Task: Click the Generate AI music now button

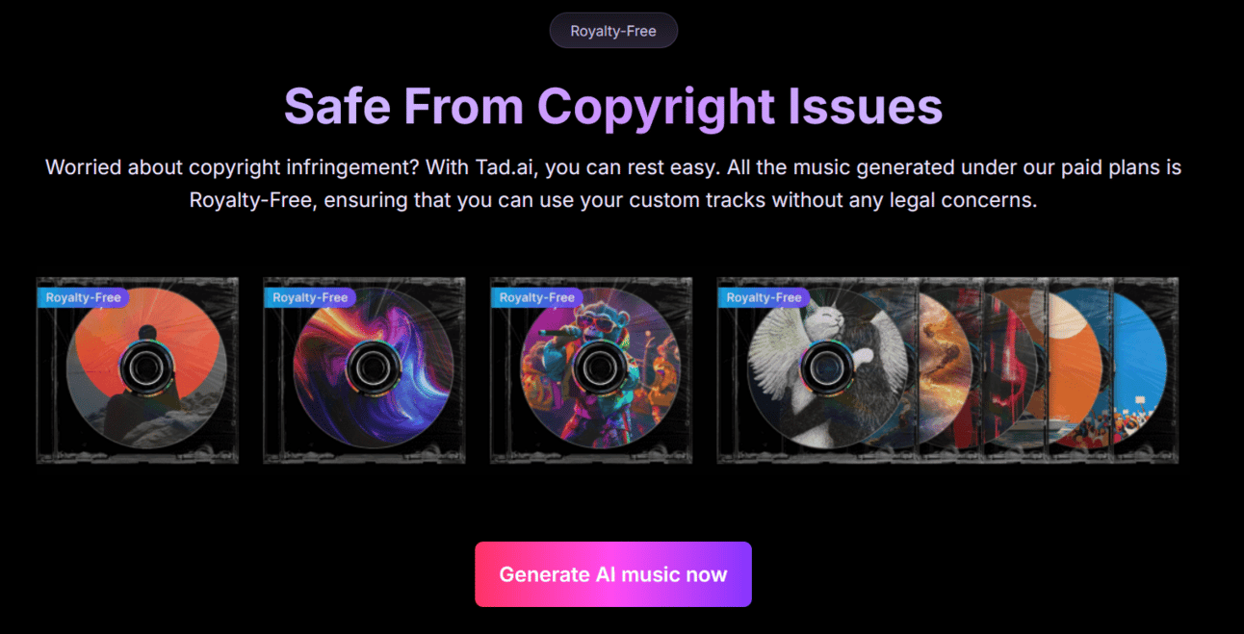Action: [612, 574]
